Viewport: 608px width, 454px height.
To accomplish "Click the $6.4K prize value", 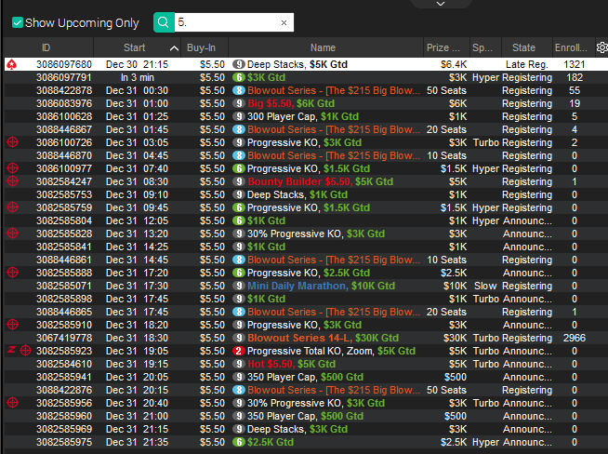I will [454, 64].
